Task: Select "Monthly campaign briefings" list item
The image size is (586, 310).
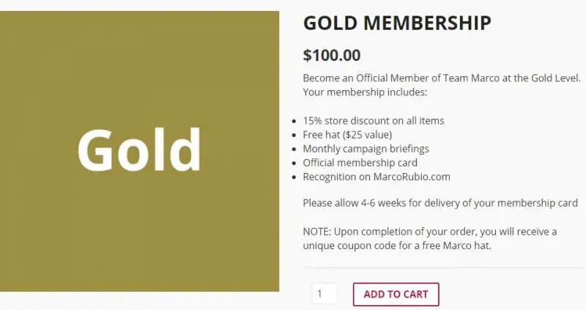Action: click(x=366, y=149)
